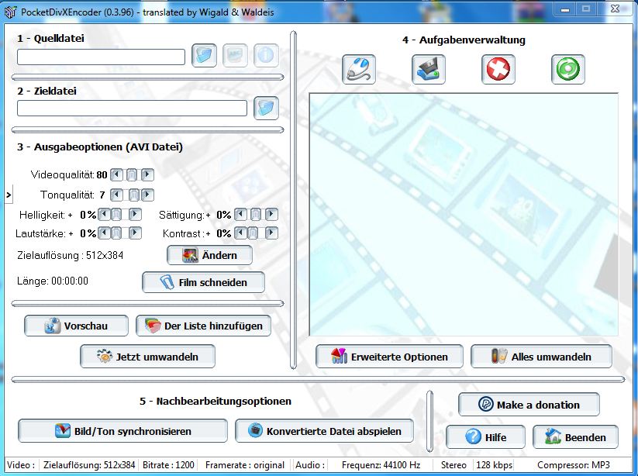Open Hilfe
Viewport: 638px width, 476px height.
click(x=485, y=437)
